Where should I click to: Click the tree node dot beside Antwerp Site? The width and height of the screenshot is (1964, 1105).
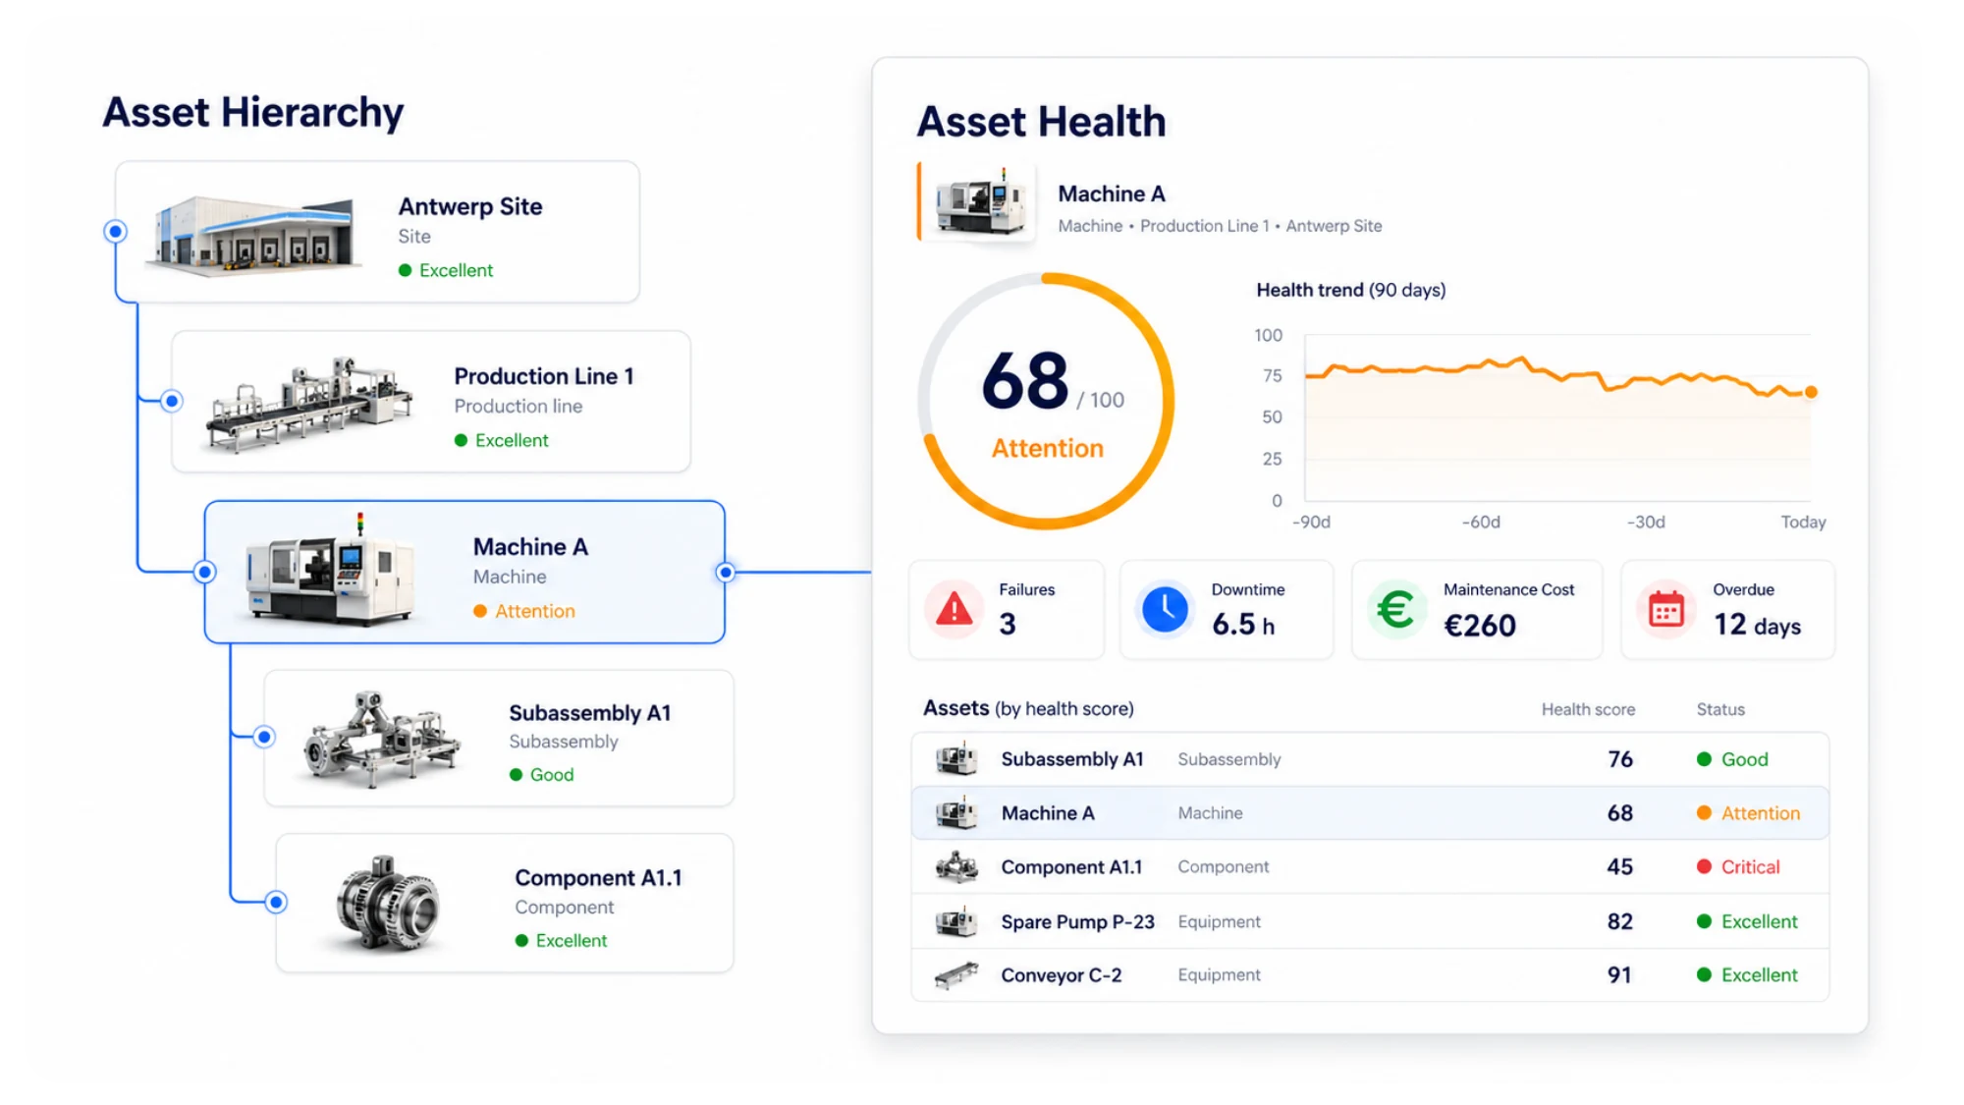tap(116, 232)
